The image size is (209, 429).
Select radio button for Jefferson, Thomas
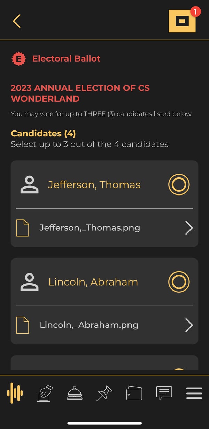[x=179, y=185]
